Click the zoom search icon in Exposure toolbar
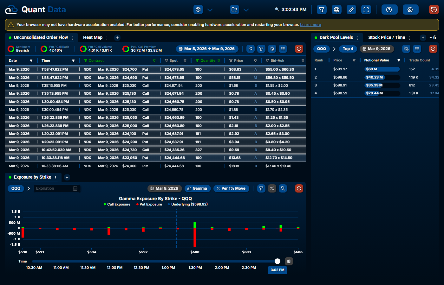The width and height of the screenshot is (444, 285). pyautogui.click(x=283, y=188)
